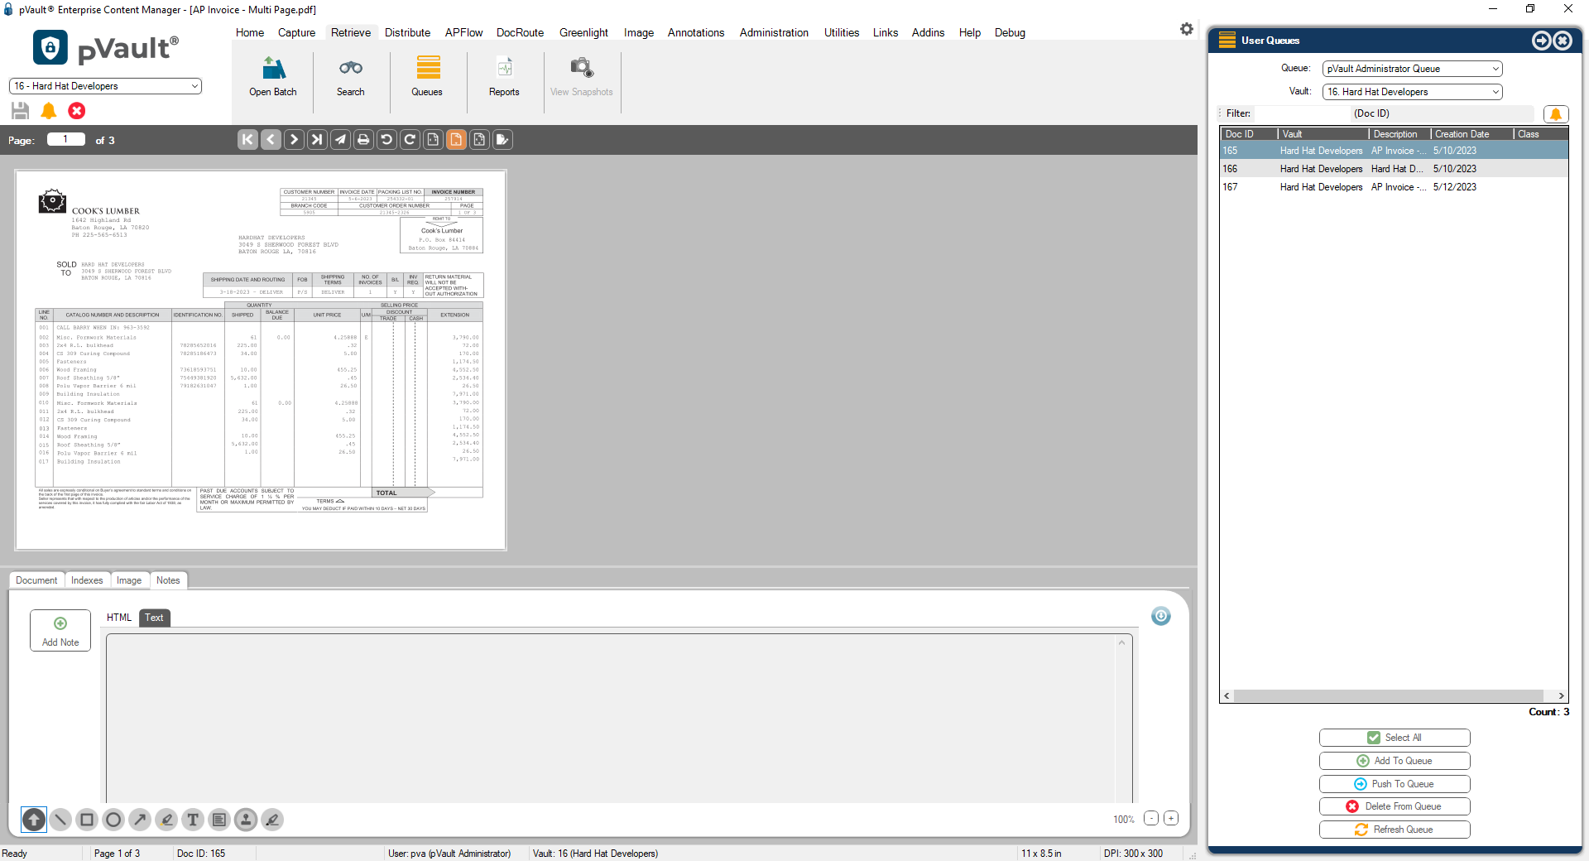This screenshot has height=861, width=1589.
Task: Sort by the Creation Date column header
Action: pos(1471,134)
